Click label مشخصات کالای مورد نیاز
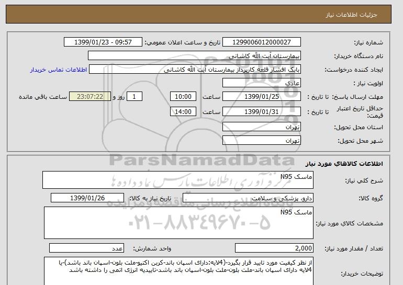The width and height of the screenshot is (403, 285). [x=349, y=223]
